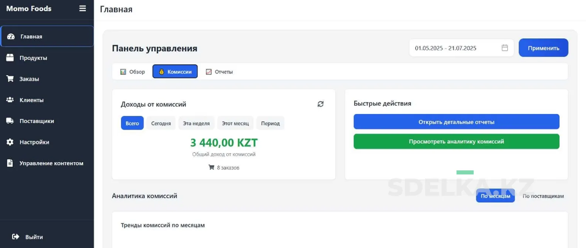Collapse sidebar with hamburger menu icon
586x248 pixels.
coord(82,9)
